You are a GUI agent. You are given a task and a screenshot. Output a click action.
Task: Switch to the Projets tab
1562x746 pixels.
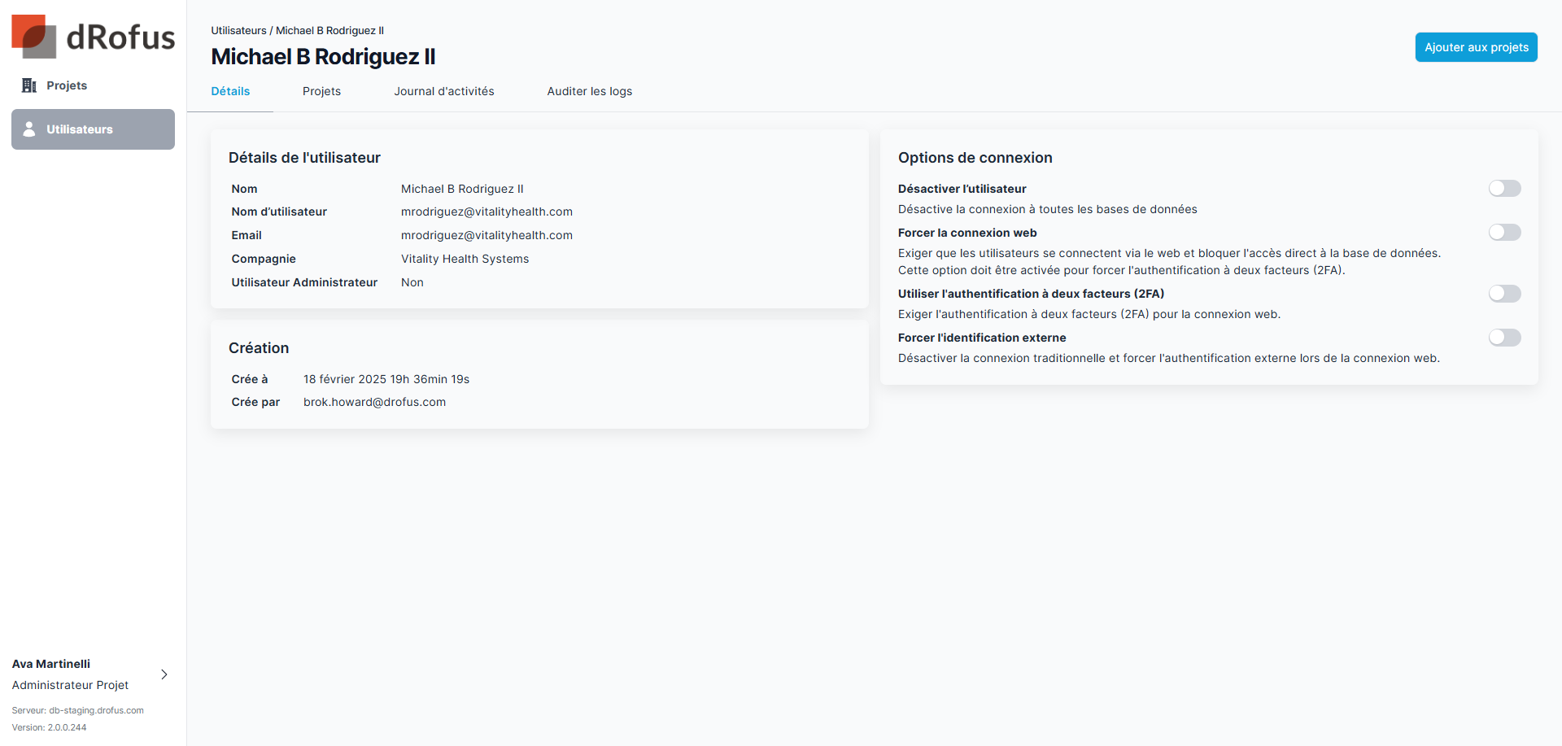coord(321,91)
